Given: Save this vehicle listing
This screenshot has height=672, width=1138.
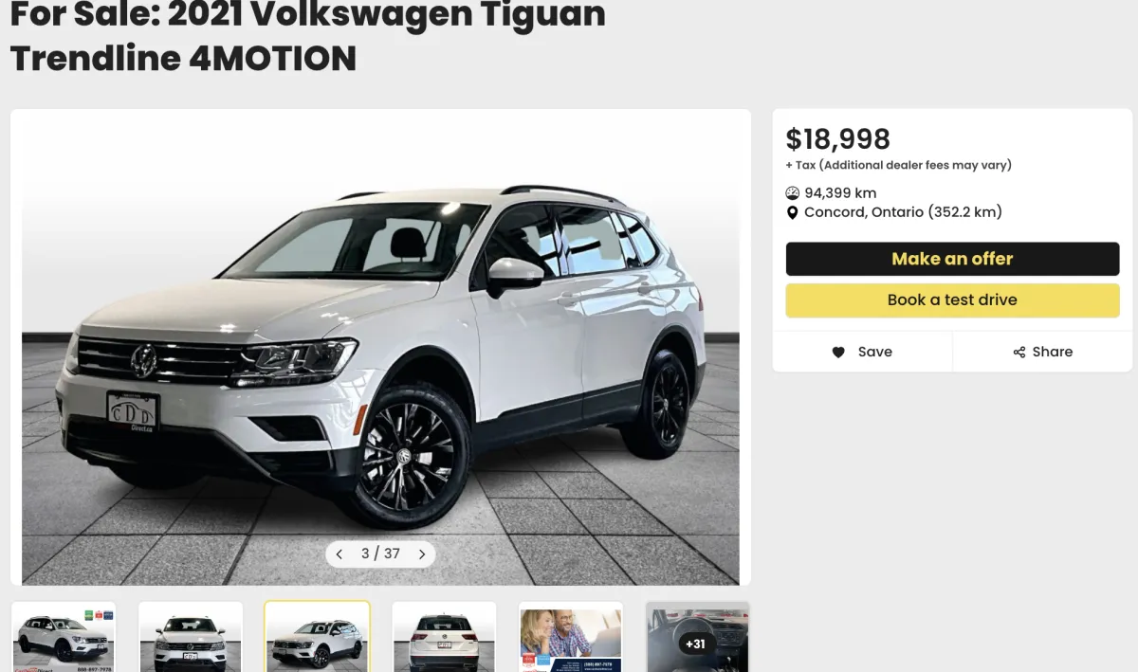Looking at the screenshot, I should [x=862, y=352].
